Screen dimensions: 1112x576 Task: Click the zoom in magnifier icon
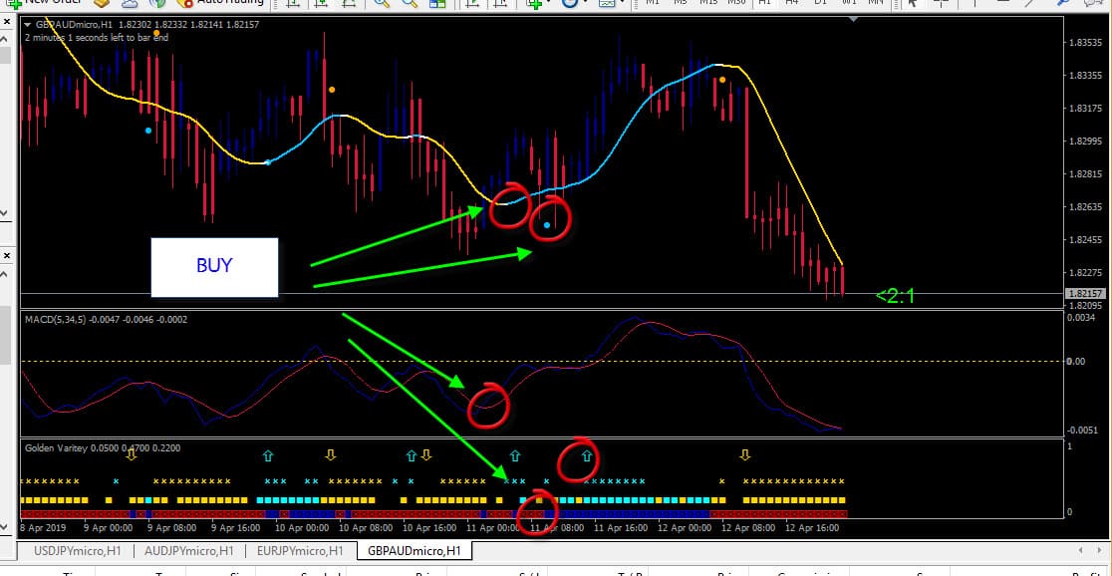tap(382, 2)
